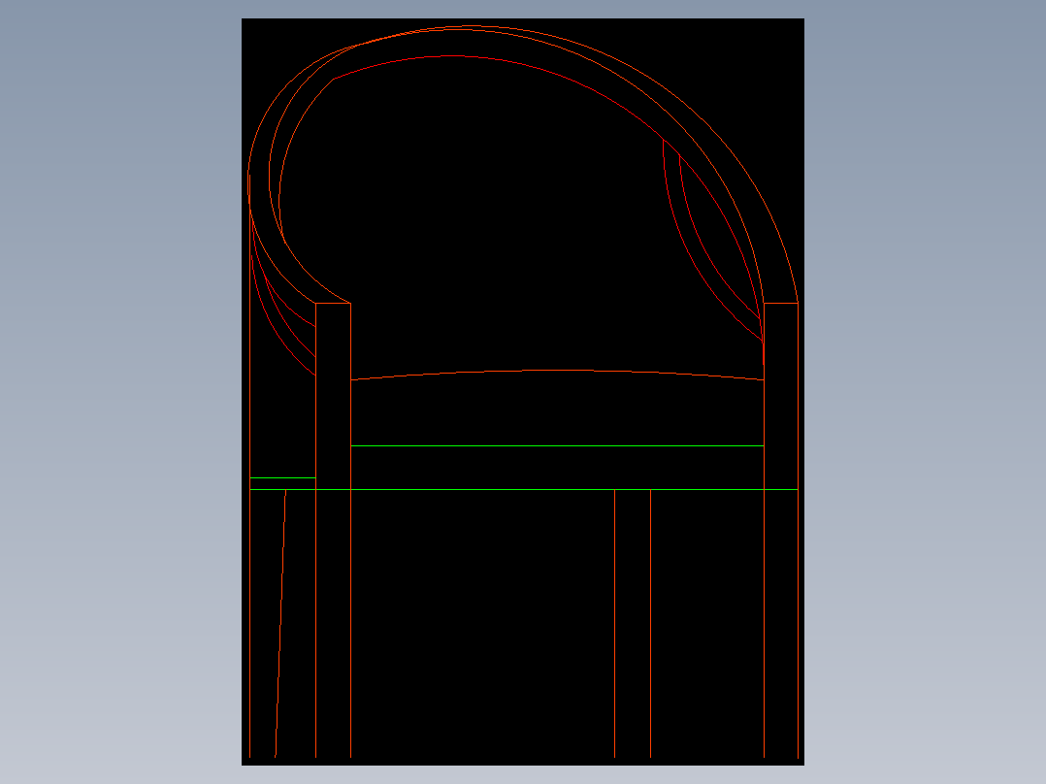Select the long green line spanning the full width
This screenshot has width=1046, height=784.
(x=524, y=490)
